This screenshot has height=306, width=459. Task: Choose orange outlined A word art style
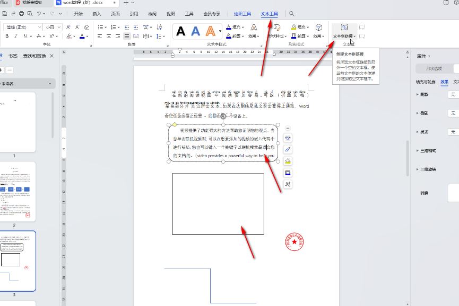(210, 31)
